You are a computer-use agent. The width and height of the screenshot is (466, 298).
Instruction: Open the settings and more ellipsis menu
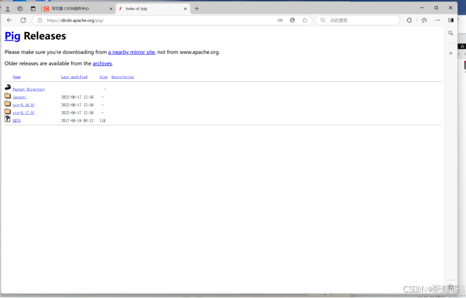click(x=438, y=20)
